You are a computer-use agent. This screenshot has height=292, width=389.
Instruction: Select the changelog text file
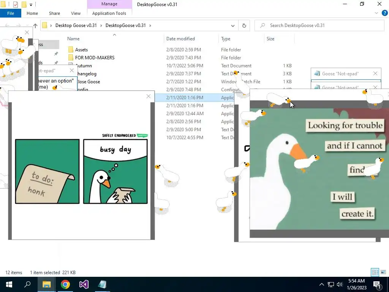pyautogui.click(x=86, y=74)
